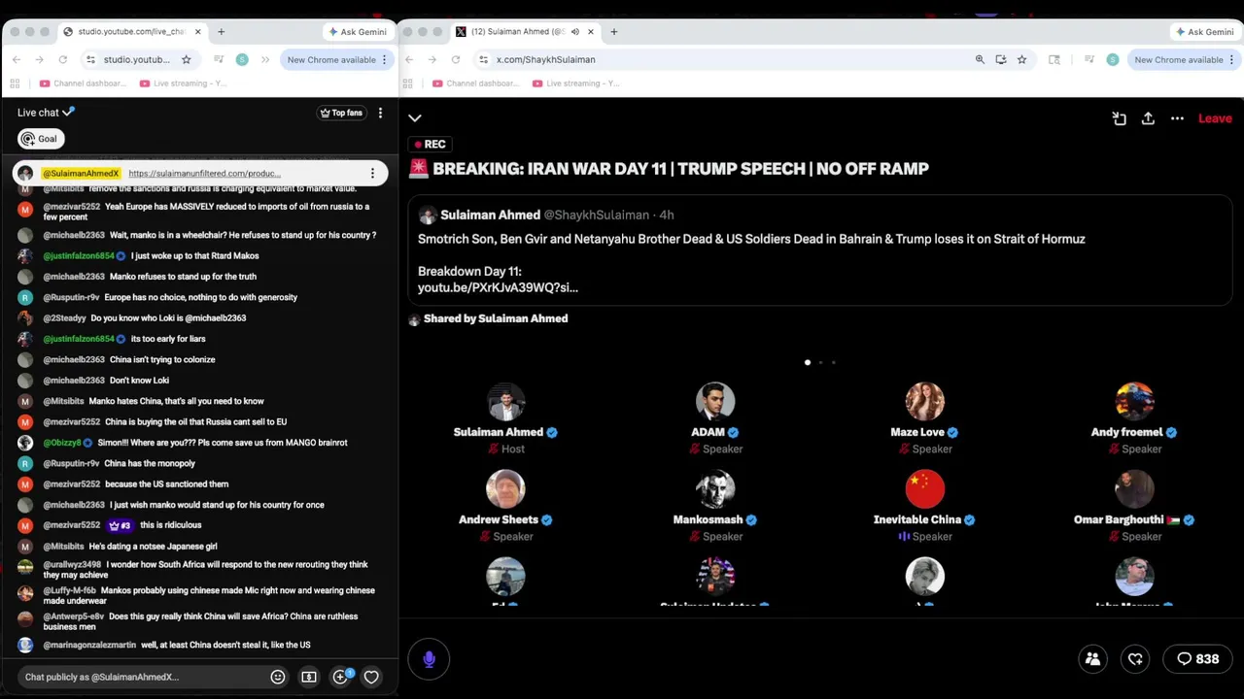Click the Space share upload icon
Screen dimensions: 1244x699
click(x=1148, y=118)
